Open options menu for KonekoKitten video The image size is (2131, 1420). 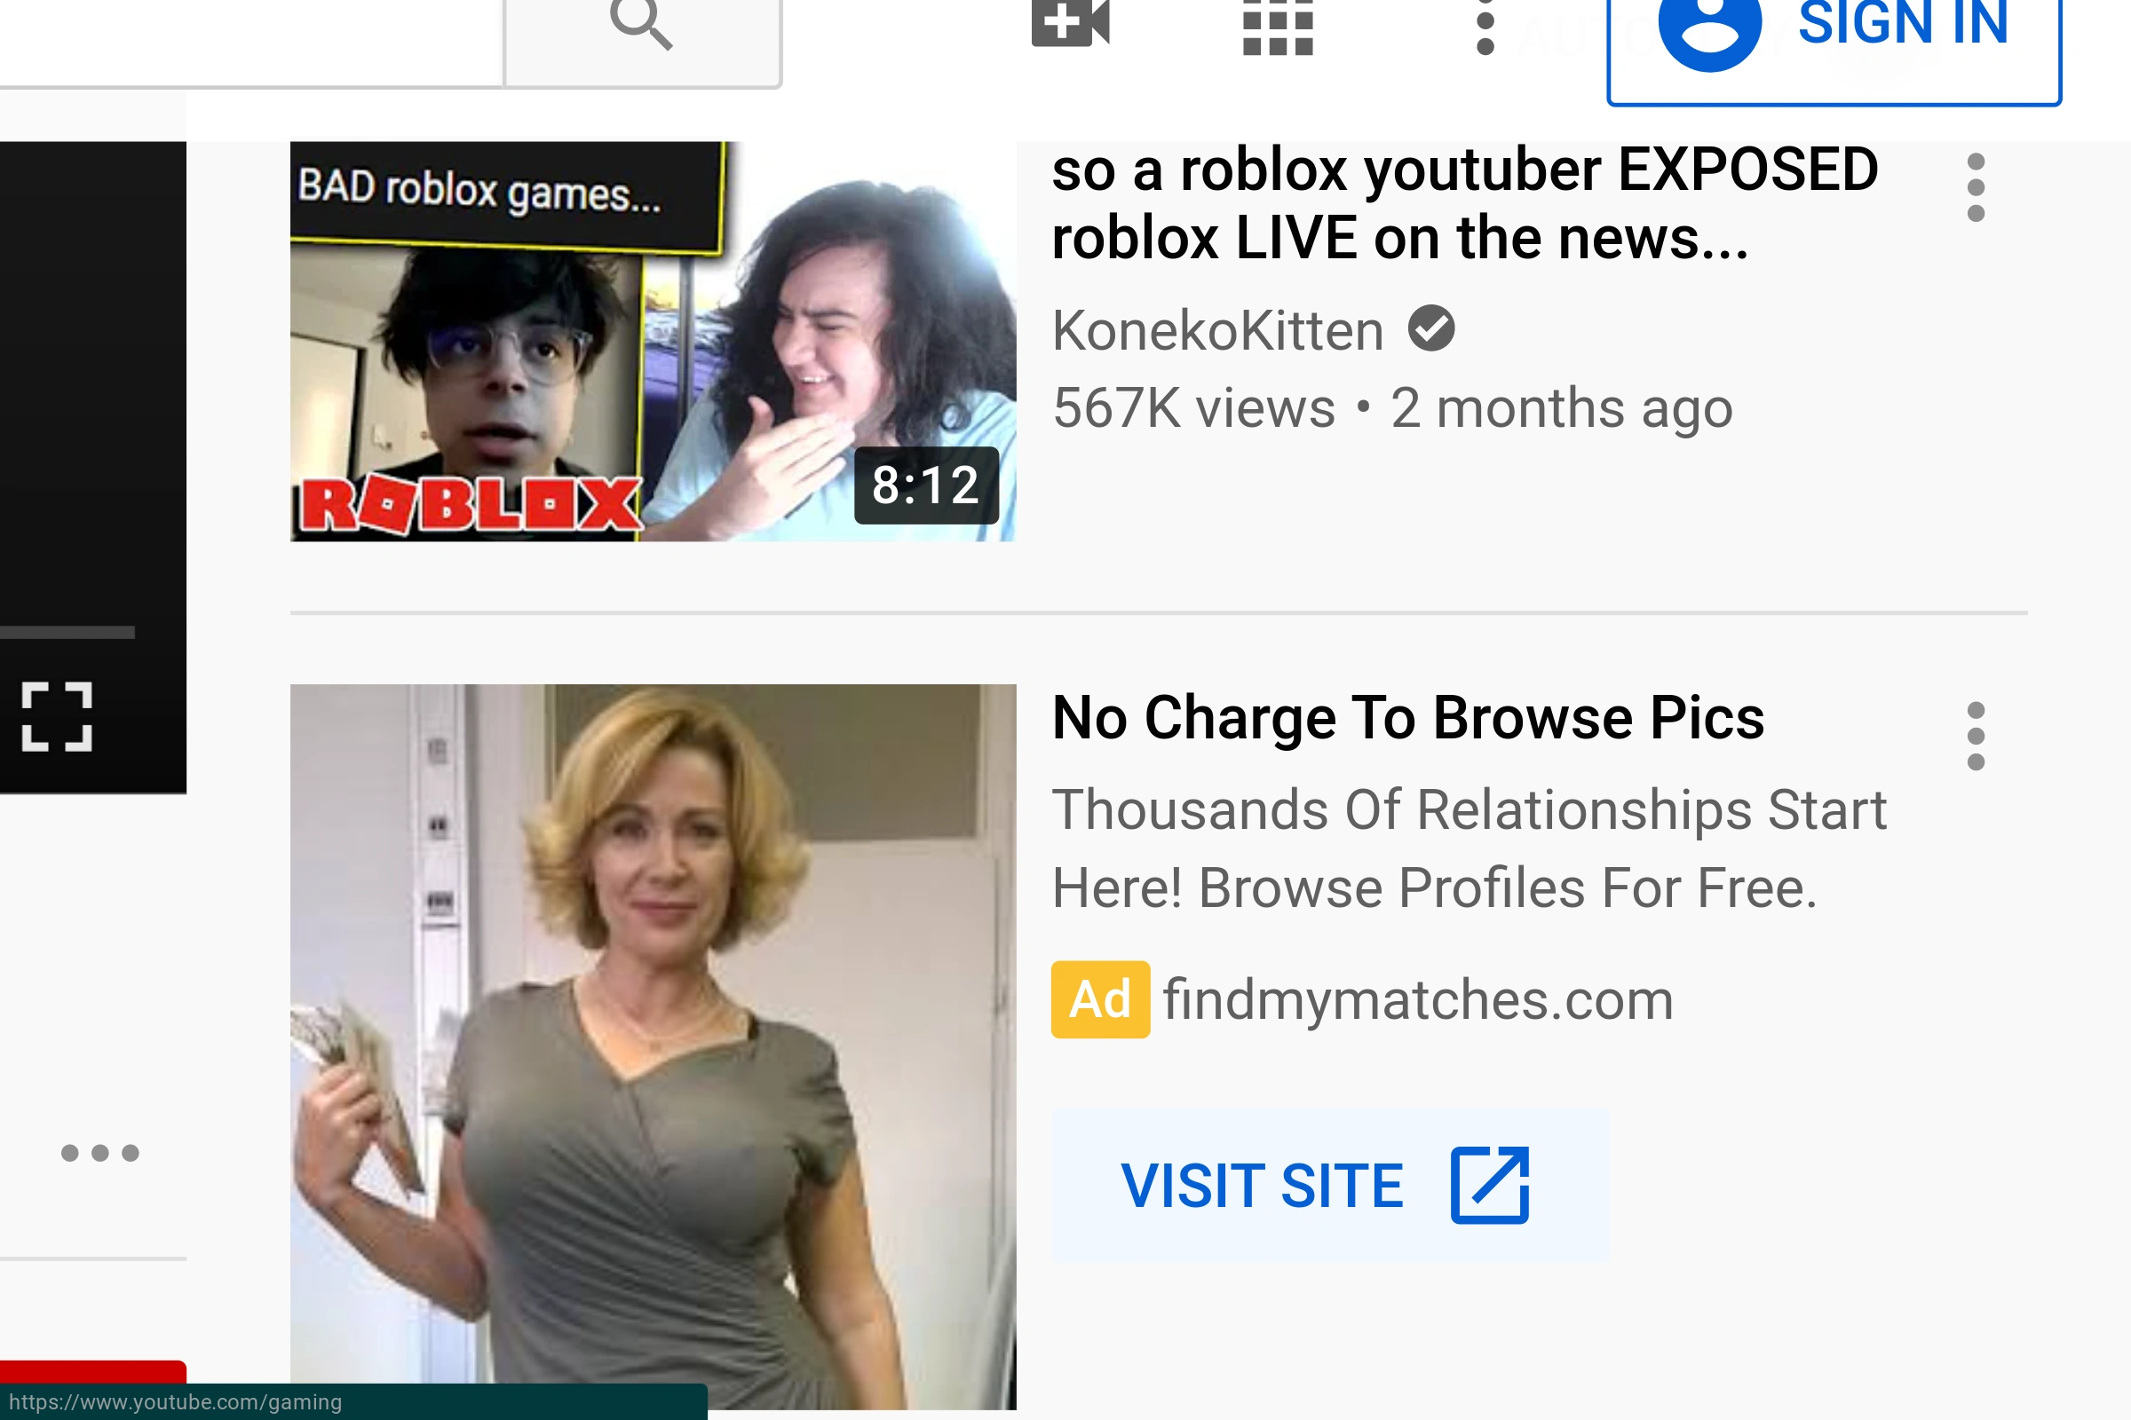point(1975,187)
